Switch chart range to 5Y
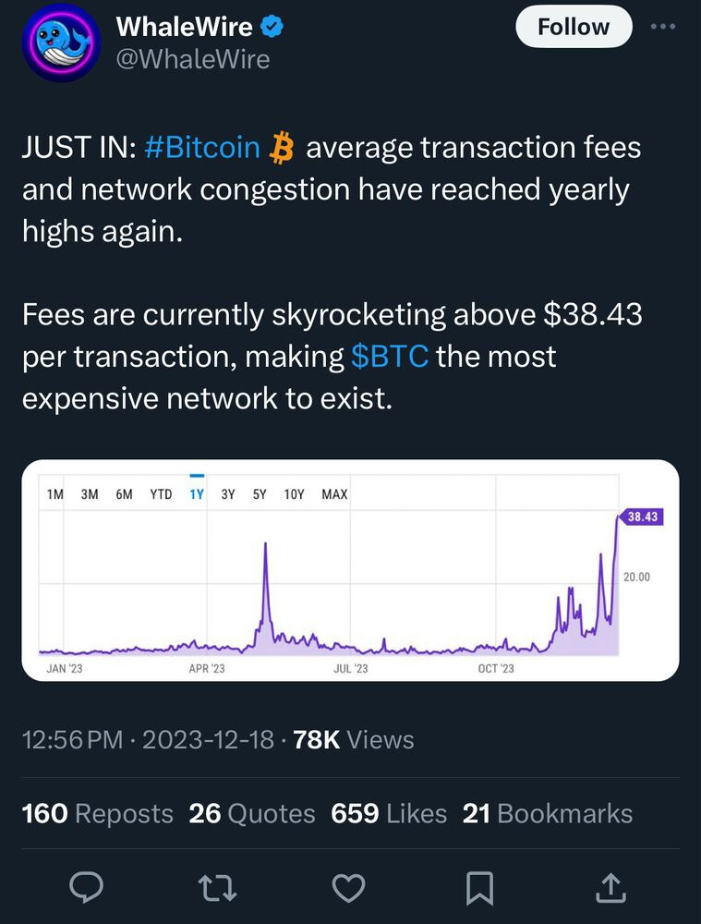The width and height of the screenshot is (701, 924). click(x=260, y=494)
